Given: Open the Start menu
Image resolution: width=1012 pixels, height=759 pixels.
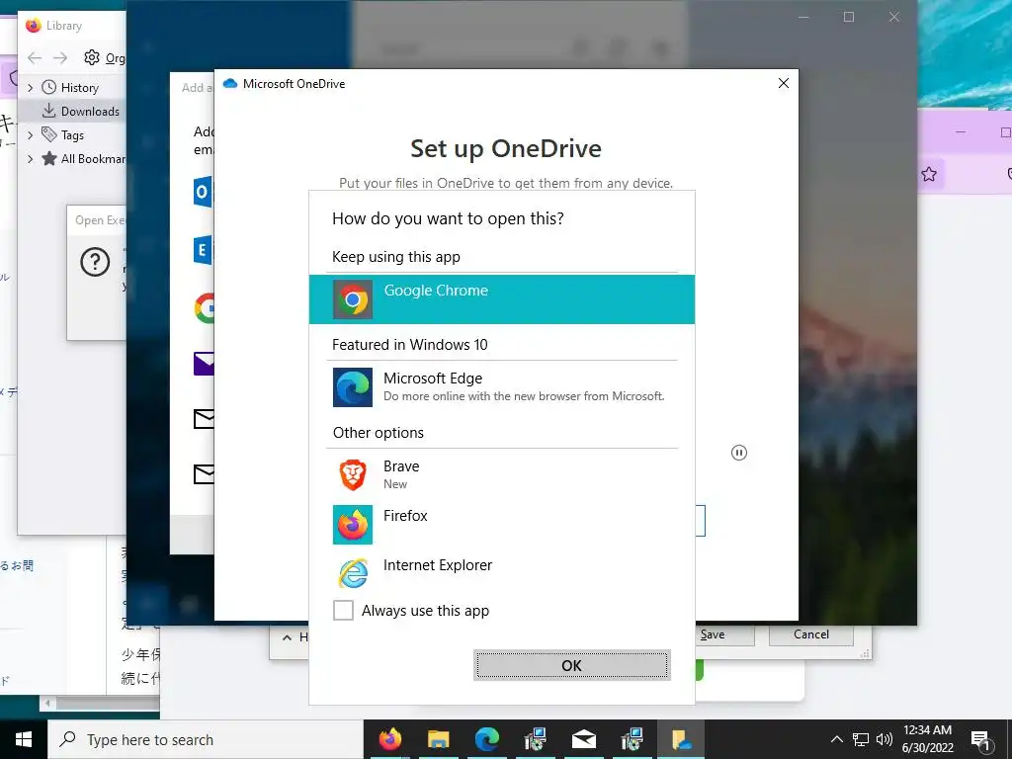Looking at the screenshot, I should (24, 739).
